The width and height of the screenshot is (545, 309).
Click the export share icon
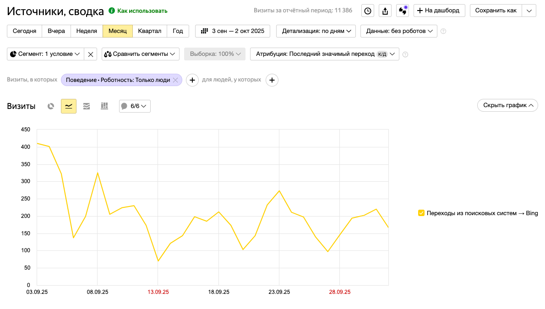(x=385, y=11)
